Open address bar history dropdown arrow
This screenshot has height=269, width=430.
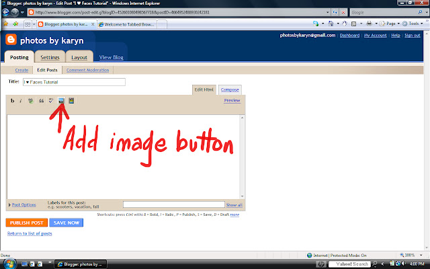[x=327, y=12]
